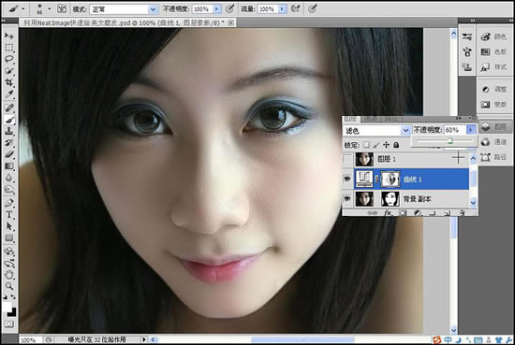Open the brush 模式 正常 dropdown
Image resolution: width=515 pixels, height=345 pixels.
tap(124, 9)
